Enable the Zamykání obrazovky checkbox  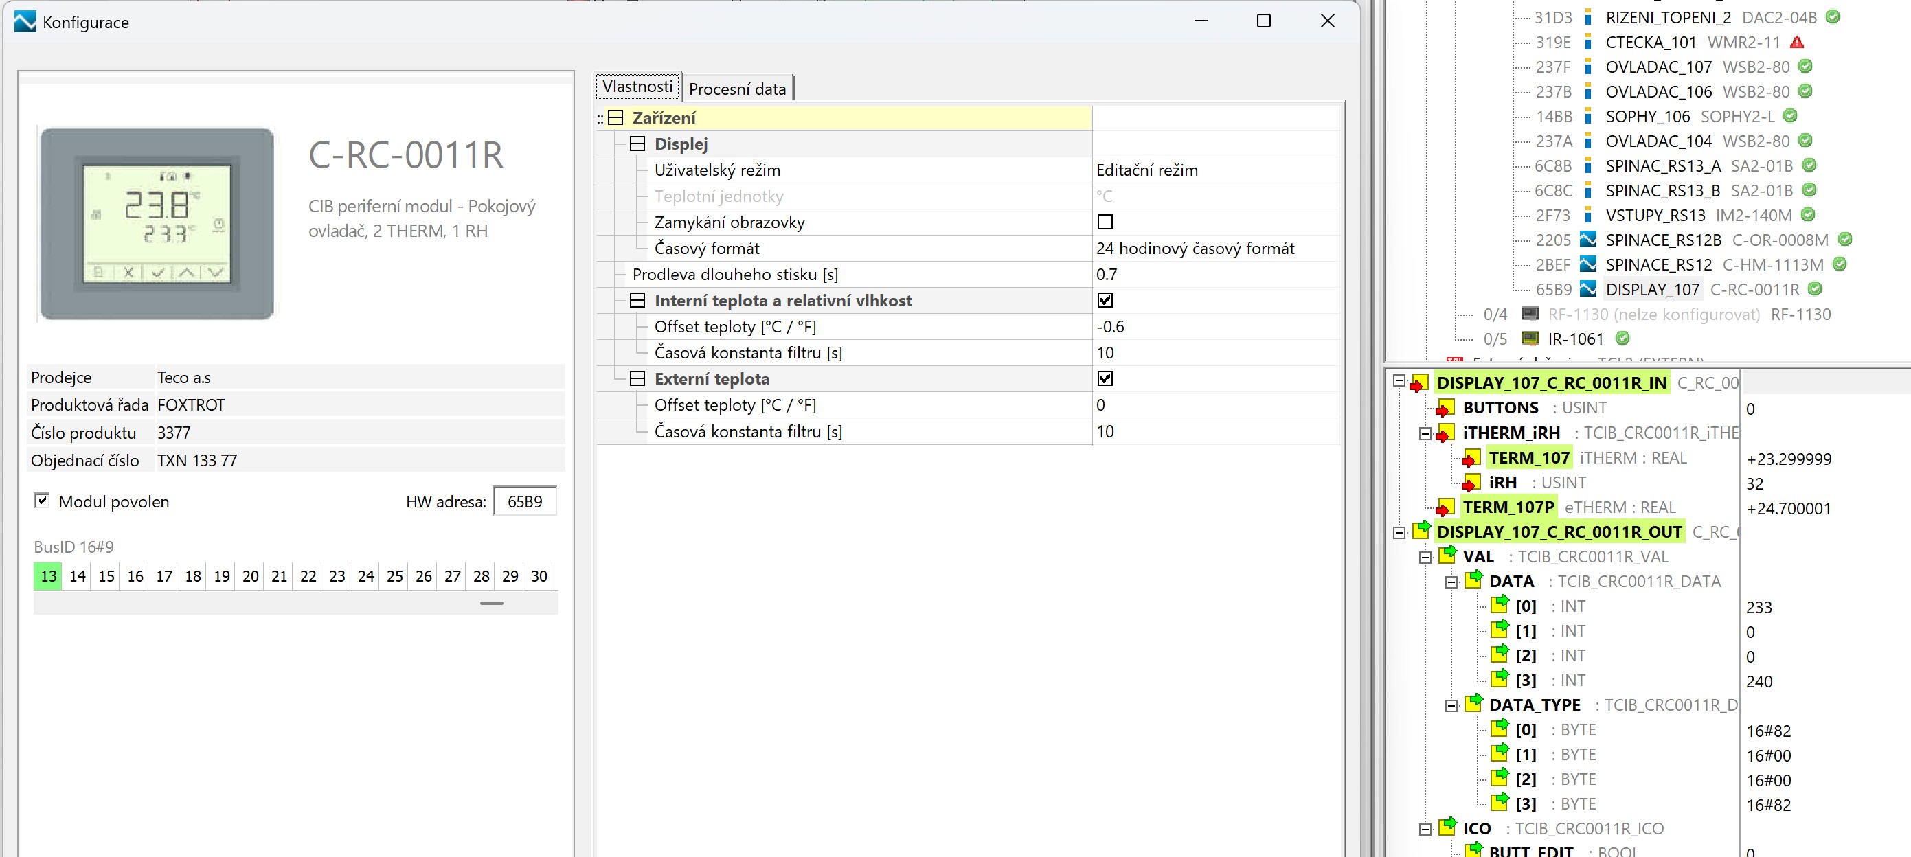point(1105,222)
